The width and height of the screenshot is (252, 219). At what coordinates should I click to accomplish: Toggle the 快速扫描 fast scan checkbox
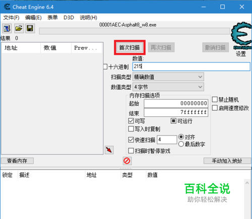click(x=131, y=139)
